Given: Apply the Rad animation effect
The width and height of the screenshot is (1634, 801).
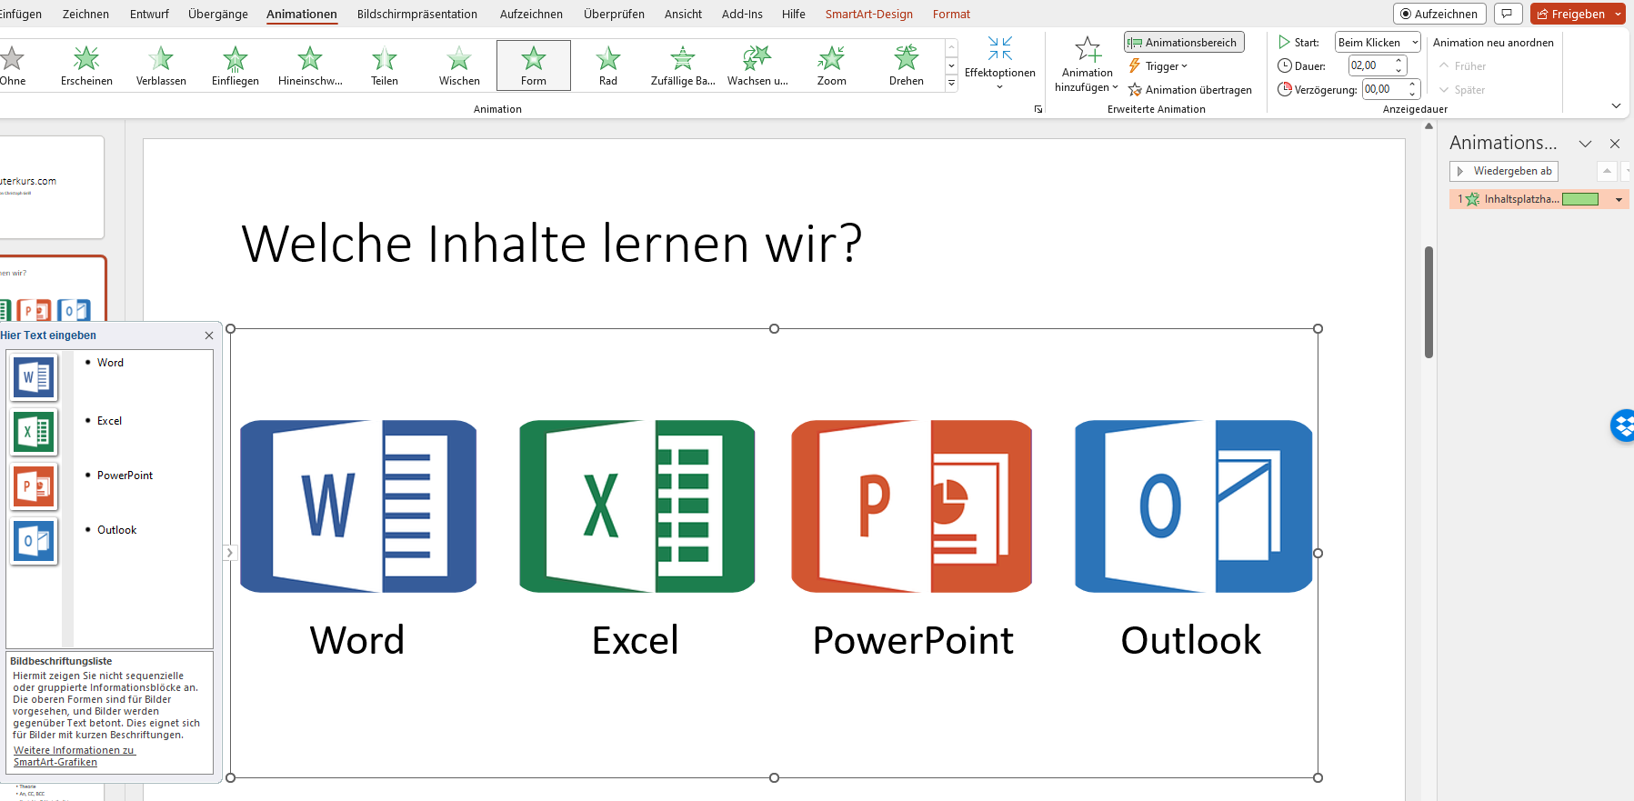Looking at the screenshot, I should coord(608,65).
